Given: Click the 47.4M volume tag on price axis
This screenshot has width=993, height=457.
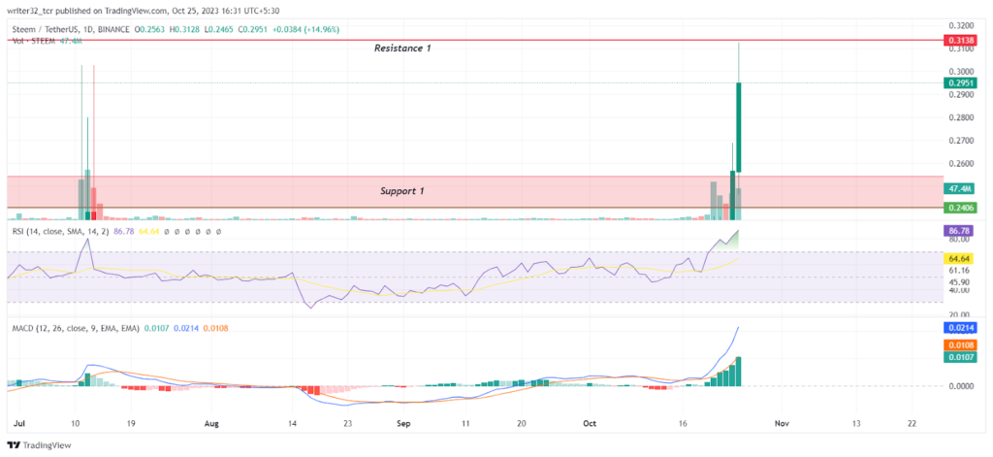Looking at the screenshot, I should 960,189.
